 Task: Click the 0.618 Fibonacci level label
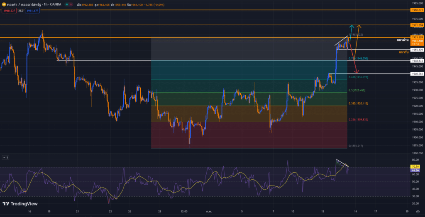(x=359, y=77)
